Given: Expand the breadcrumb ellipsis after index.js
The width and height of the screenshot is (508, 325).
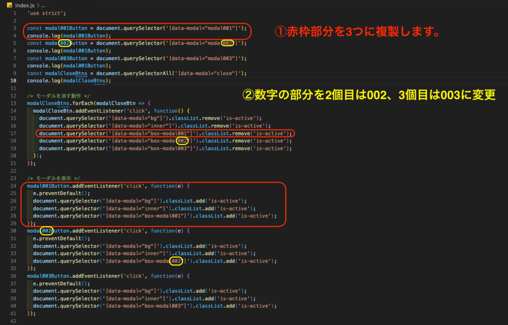Looking at the screenshot, I should 44,4.
